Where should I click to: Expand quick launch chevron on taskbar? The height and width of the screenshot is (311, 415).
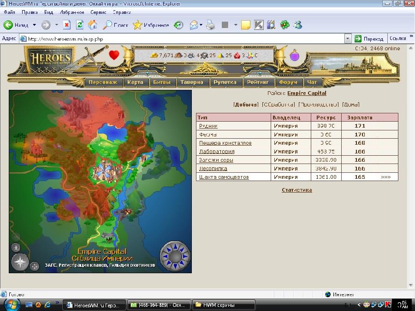57,302
